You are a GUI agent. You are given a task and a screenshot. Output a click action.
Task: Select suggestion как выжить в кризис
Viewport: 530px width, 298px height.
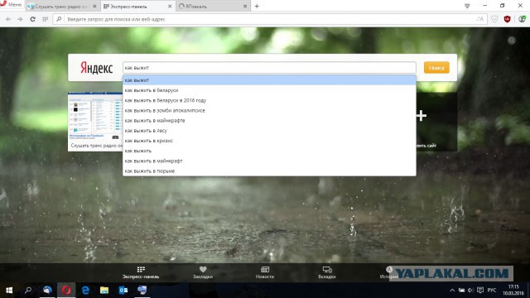269,141
